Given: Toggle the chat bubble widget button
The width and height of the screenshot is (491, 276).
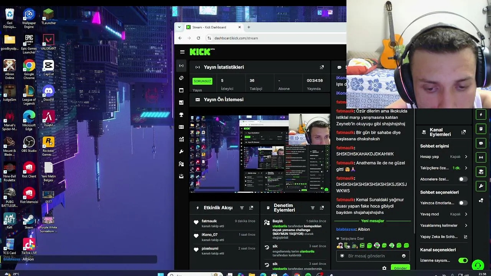Looking at the screenshot, I should (481, 143).
